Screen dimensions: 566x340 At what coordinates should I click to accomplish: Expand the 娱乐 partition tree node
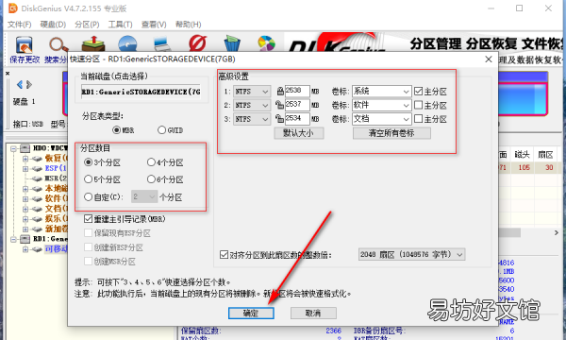click(x=25, y=219)
